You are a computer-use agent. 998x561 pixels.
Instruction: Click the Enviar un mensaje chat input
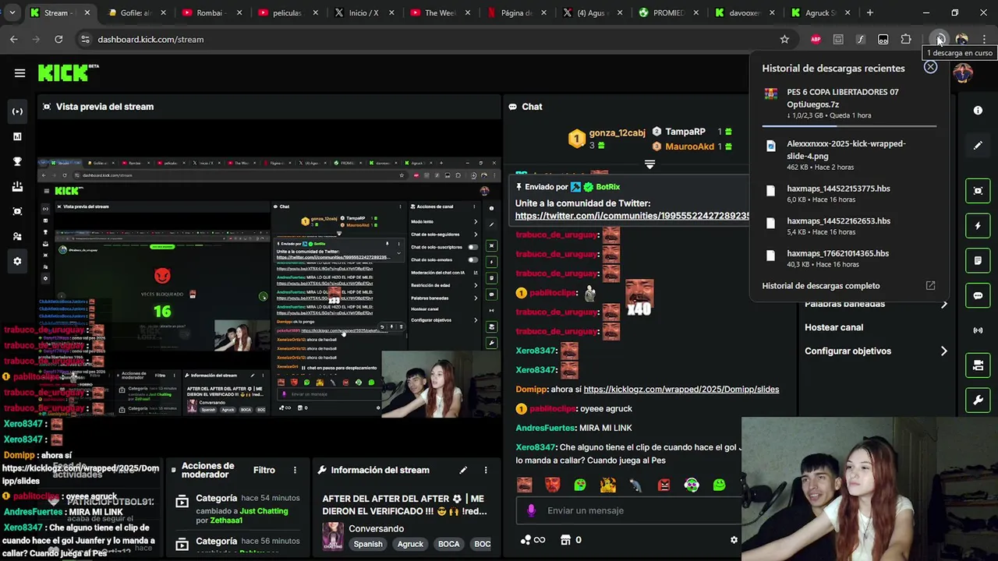pos(628,510)
